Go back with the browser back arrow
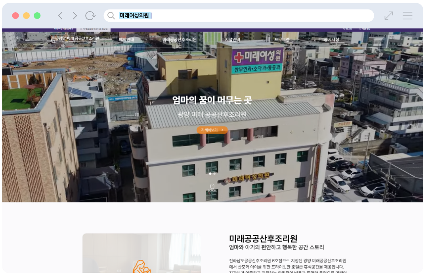This screenshot has height=278, width=428. click(x=61, y=16)
